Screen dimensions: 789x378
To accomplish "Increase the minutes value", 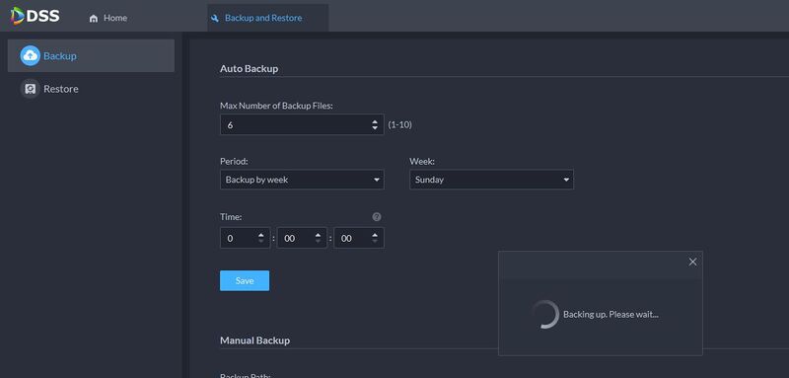I will point(318,235).
